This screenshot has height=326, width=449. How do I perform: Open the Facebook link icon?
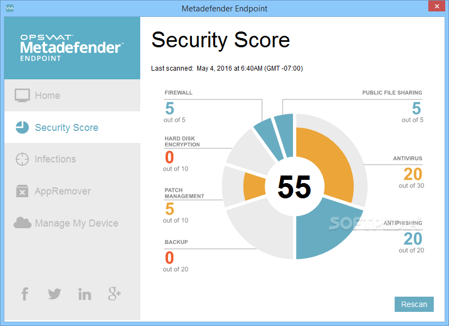(25, 294)
